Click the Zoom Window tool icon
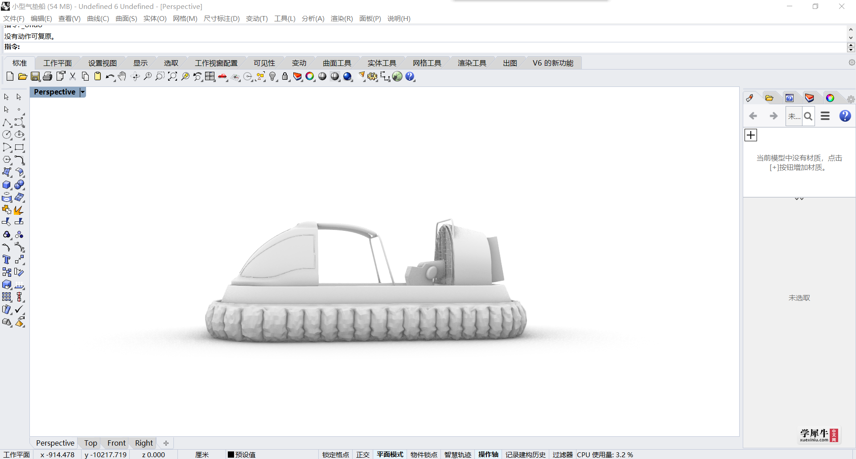Image resolution: width=856 pixels, height=459 pixels. click(160, 77)
